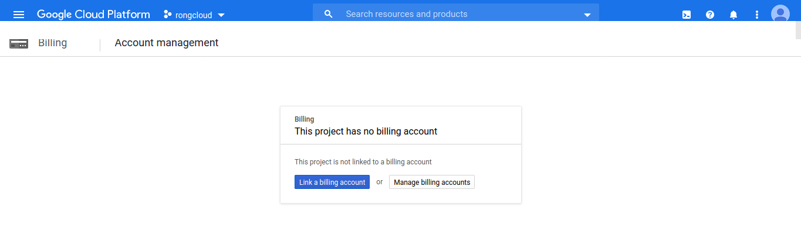Click the search magnifier icon
801x241 pixels.
click(x=329, y=14)
